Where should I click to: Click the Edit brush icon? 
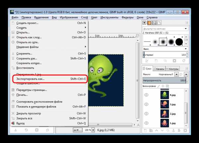[x=147, y=61]
